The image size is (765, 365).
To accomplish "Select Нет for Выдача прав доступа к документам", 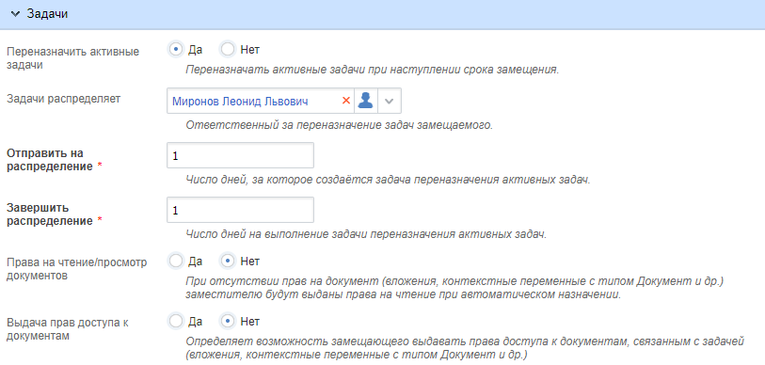I will coord(229,322).
